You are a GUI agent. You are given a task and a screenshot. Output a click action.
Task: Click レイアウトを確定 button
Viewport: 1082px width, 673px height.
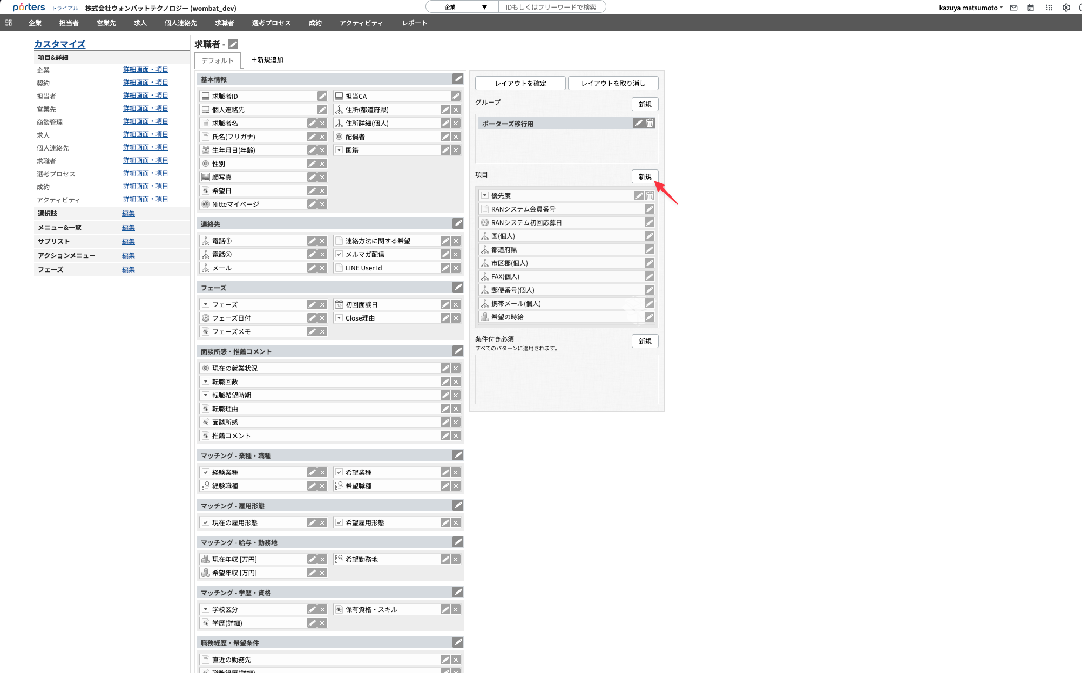pyautogui.click(x=520, y=83)
